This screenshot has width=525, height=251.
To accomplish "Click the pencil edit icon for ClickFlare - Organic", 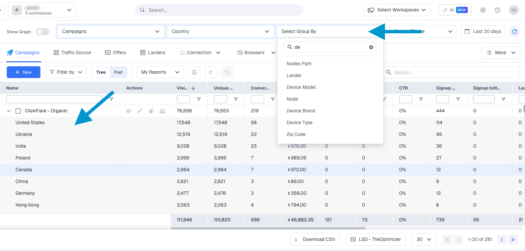I will click(x=140, y=111).
